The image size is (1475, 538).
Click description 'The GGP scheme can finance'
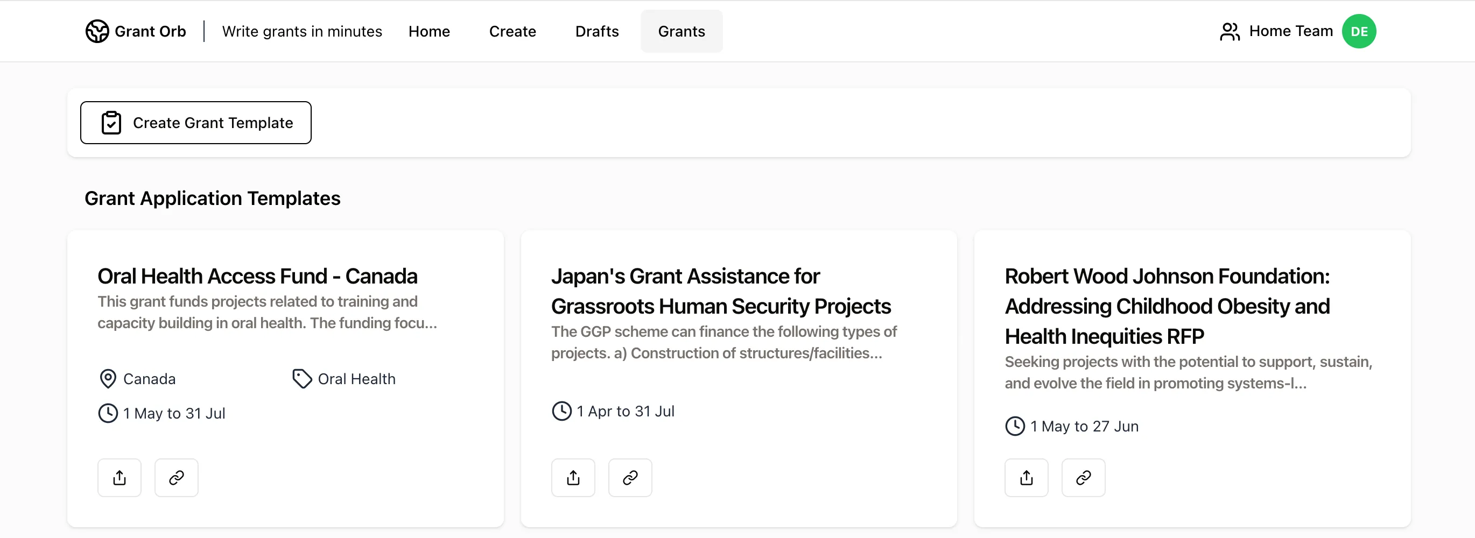pos(724,342)
